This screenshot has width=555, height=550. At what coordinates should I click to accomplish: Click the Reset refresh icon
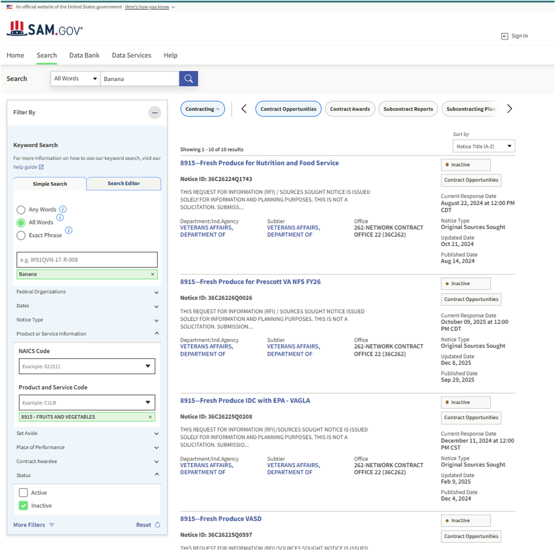click(157, 525)
